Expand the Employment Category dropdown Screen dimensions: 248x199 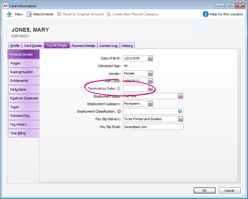click(150, 104)
